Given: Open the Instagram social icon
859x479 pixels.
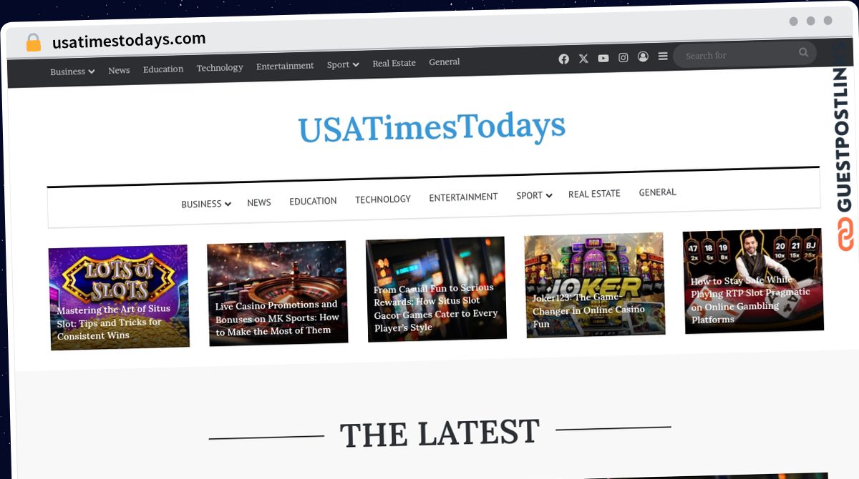Looking at the screenshot, I should click(x=623, y=57).
